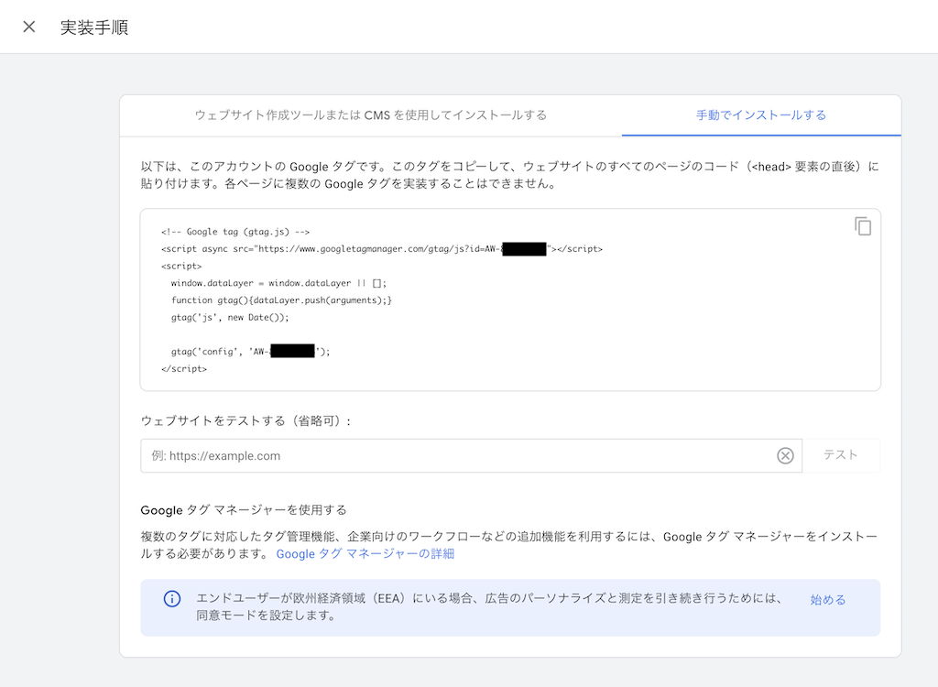The image size is (938, 687).
Task: Click the ウェブサイトをテストする（省略可）label
Action: click(x=245, y=420)
